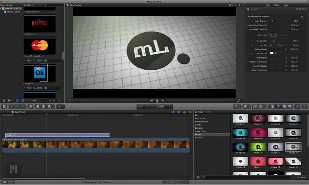Open the Transitions browser icon
This screenshot has height=185, width=309.
[272, 107]
